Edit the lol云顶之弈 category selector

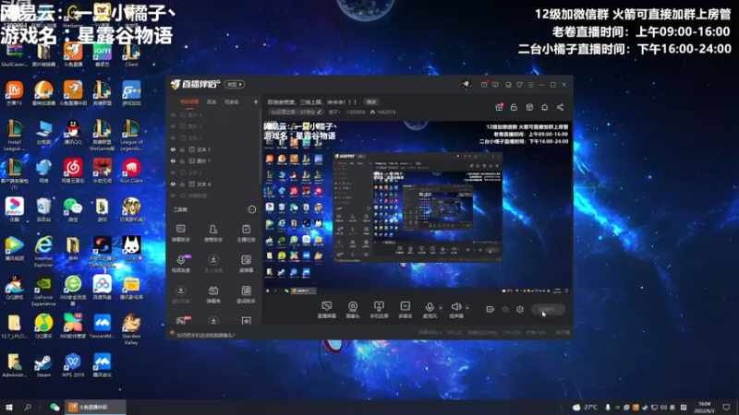[296, 112]
